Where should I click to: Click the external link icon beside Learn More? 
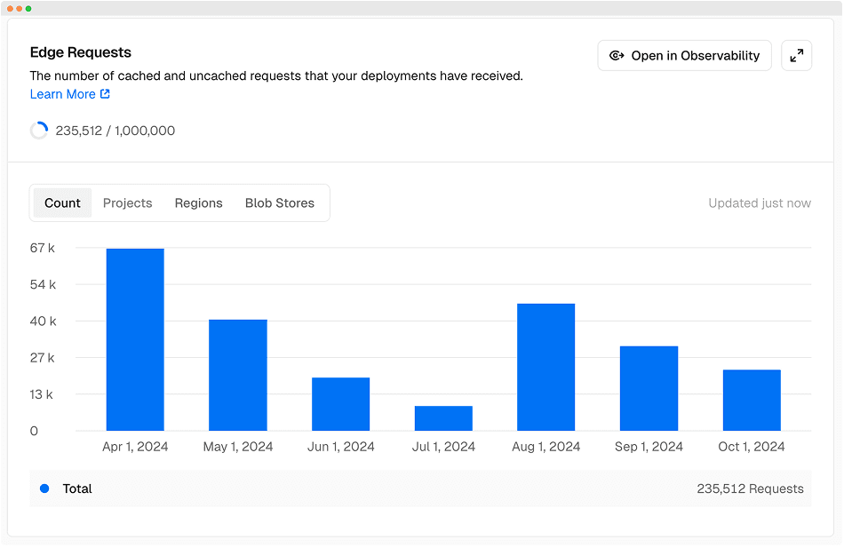click(106, 94)
